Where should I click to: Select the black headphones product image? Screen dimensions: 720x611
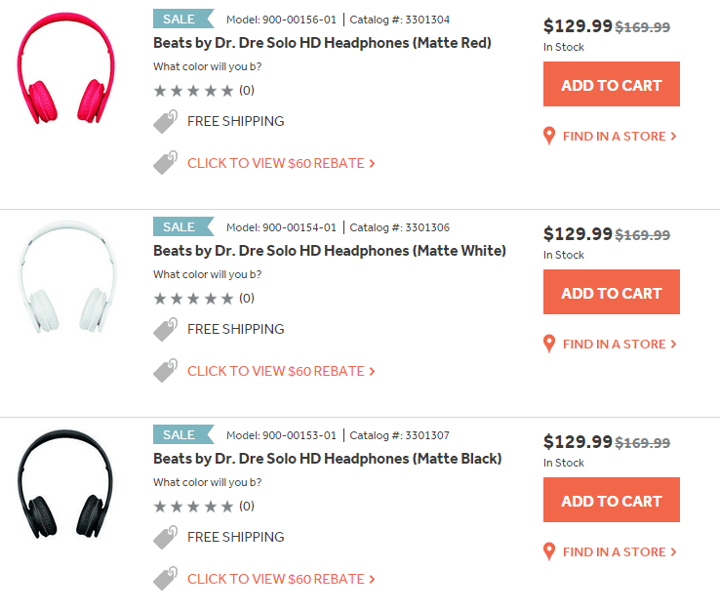point(64,484)
